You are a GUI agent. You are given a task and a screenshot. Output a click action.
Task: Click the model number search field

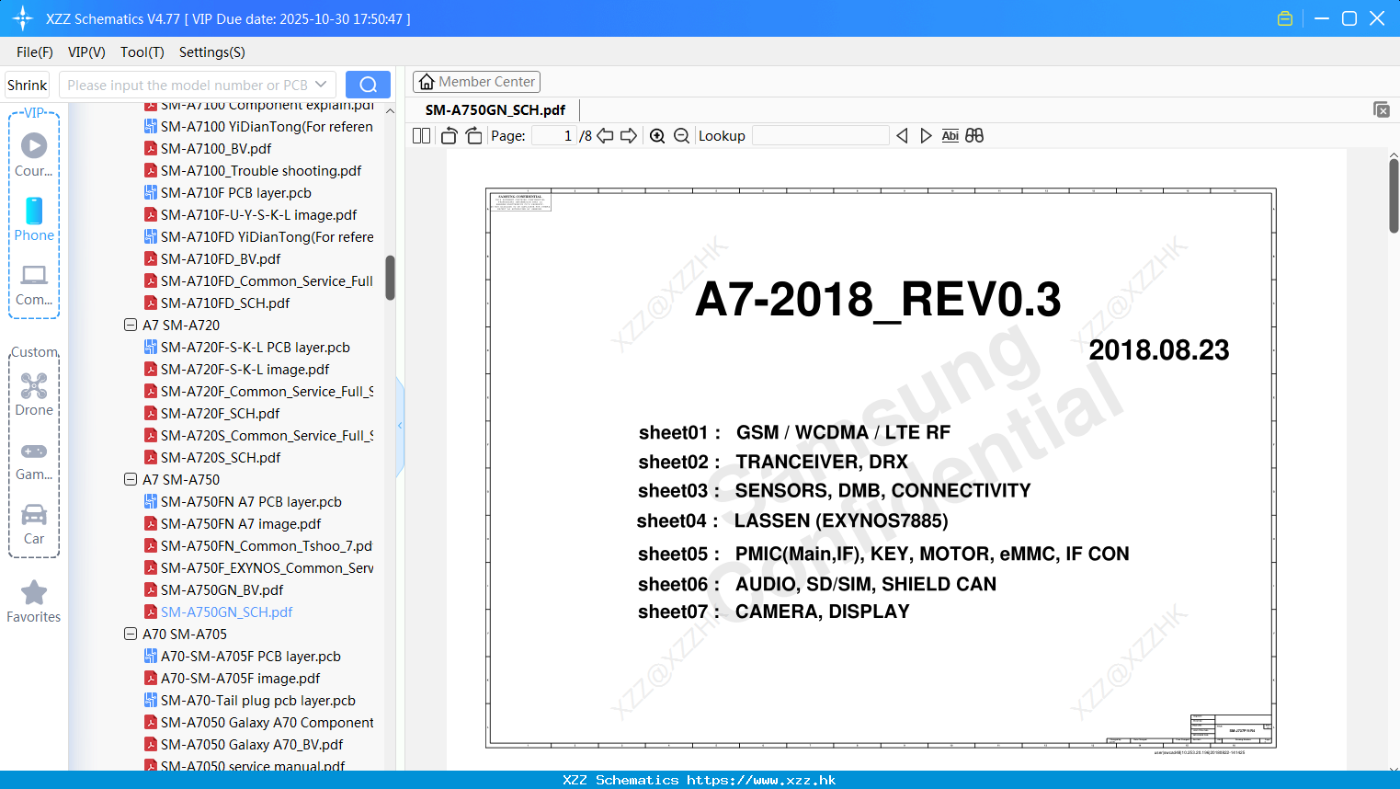click(187, 85)
